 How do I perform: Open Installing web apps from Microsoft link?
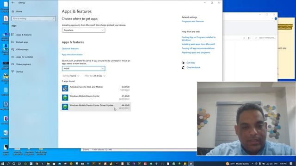[x=198, y=44]
